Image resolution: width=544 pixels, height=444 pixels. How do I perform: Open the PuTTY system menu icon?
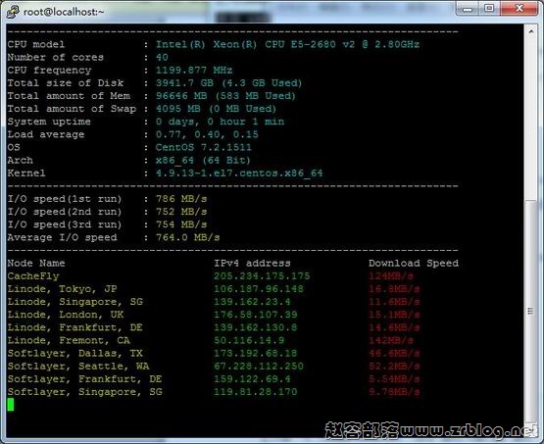(13, 12)
